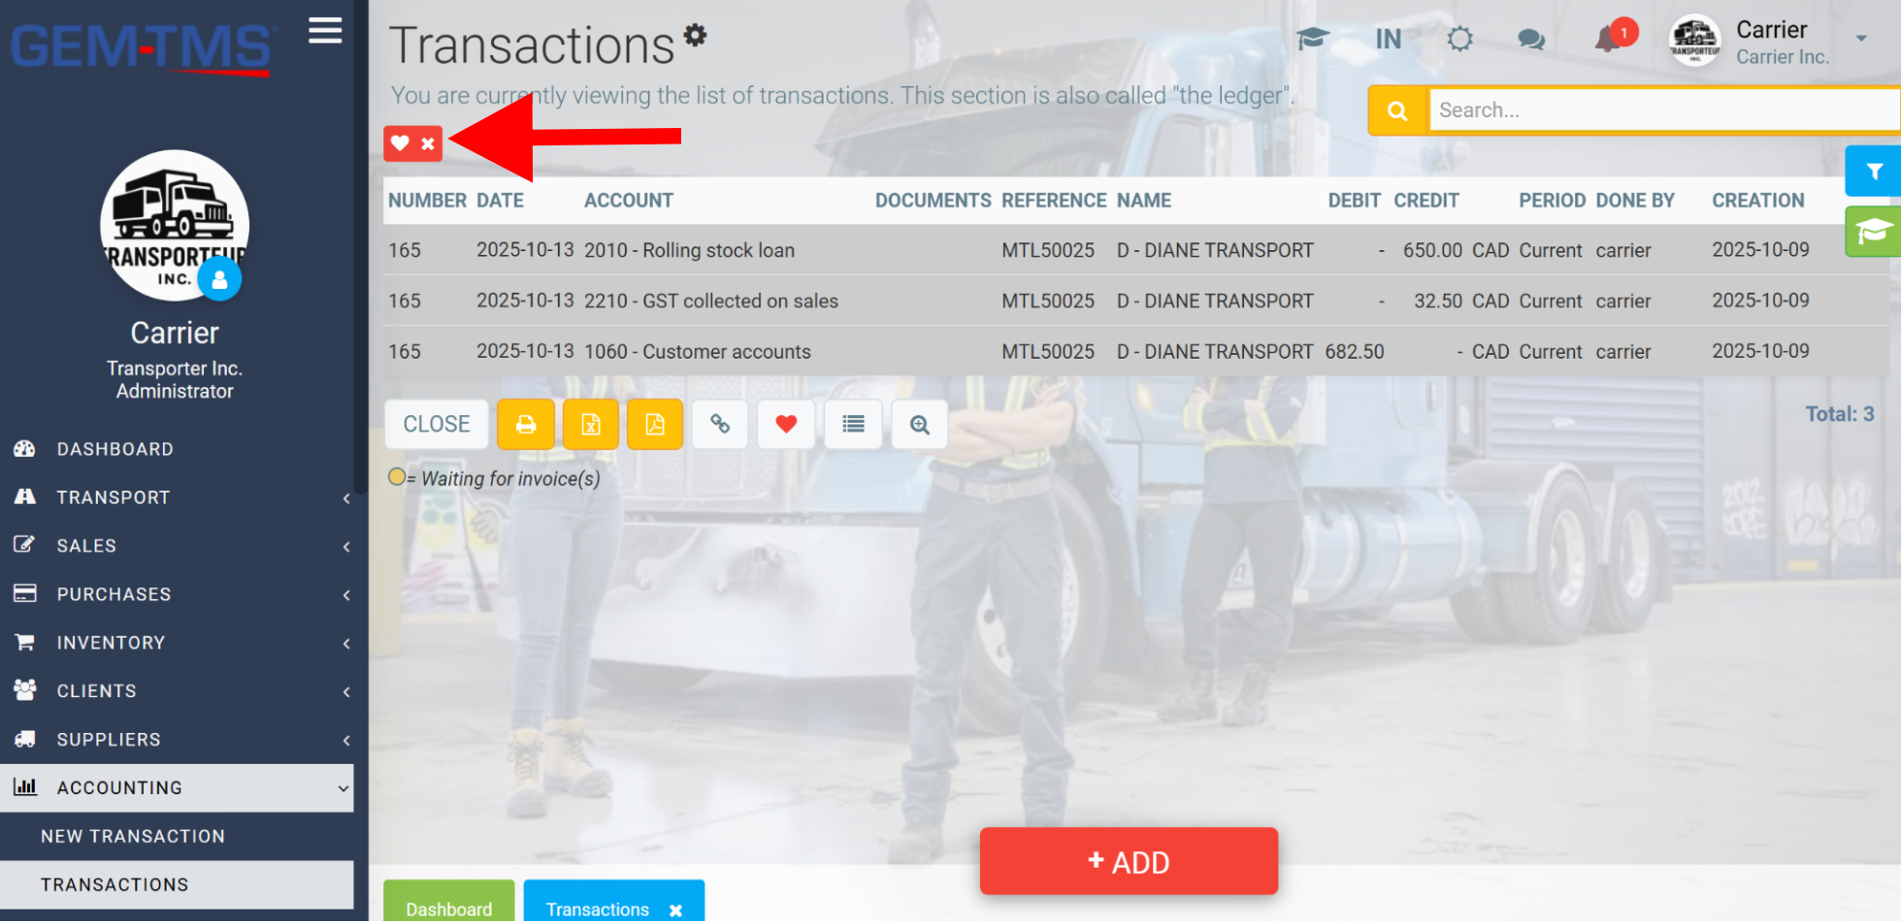Sort by the REFERENCE column header
The height and width of the screenshot is (923, 1901).
[1054, 201]
